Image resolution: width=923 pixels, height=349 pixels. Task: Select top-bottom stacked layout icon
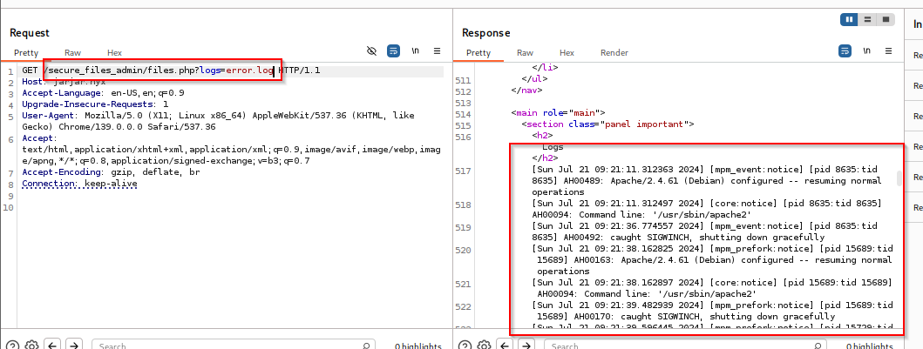(x=866, y=19)
